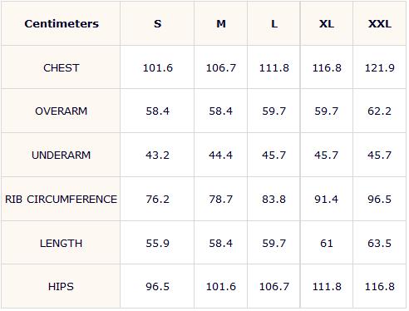Image resolution: width=409 pixels, height=311 pixels.
Task: Select the XL size column header
Action: click(x=327, y=24)
